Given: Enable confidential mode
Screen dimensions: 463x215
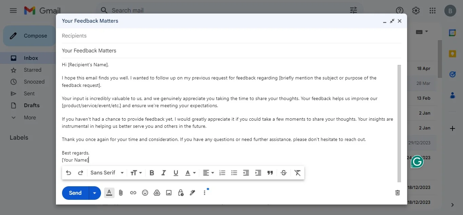Looking at the screenshot, I should pyautogui.click(x=180, y=193).
